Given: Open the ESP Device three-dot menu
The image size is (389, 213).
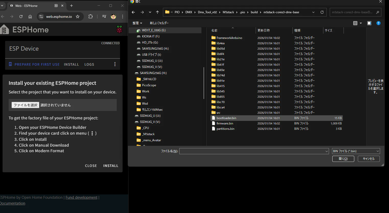Looking at the screenshot, I should coord(115,64).
